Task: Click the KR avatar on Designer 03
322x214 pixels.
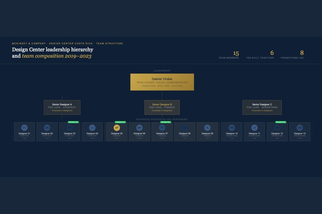Action: pos(70,128)
